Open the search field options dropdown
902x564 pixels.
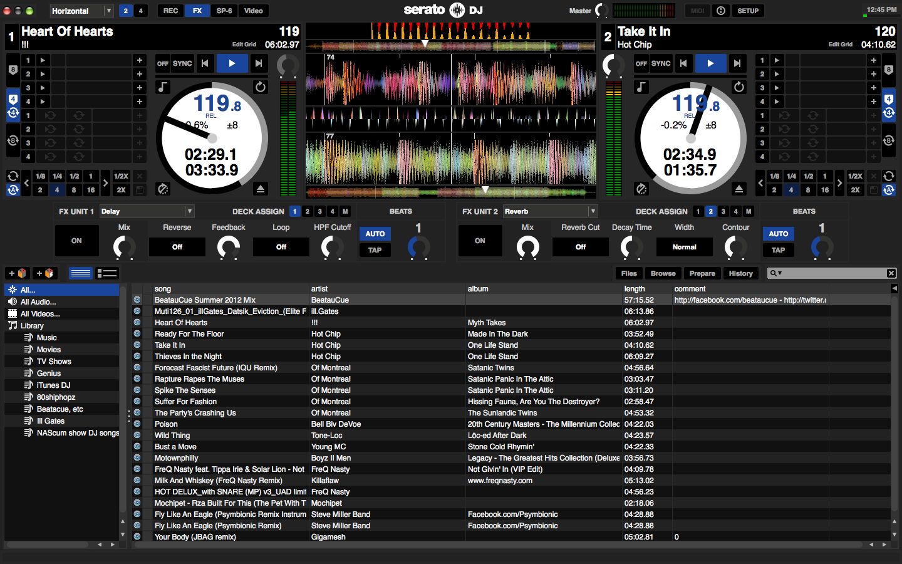coord(776,273)
